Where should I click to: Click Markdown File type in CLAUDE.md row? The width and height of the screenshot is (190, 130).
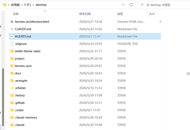tap(127, 29)
